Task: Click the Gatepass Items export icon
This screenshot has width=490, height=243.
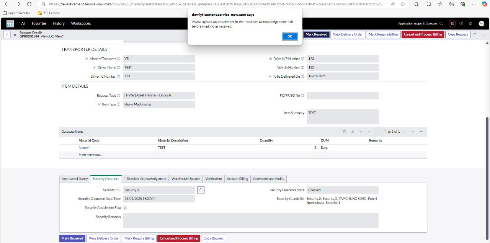Action: (x=353, y=132)
